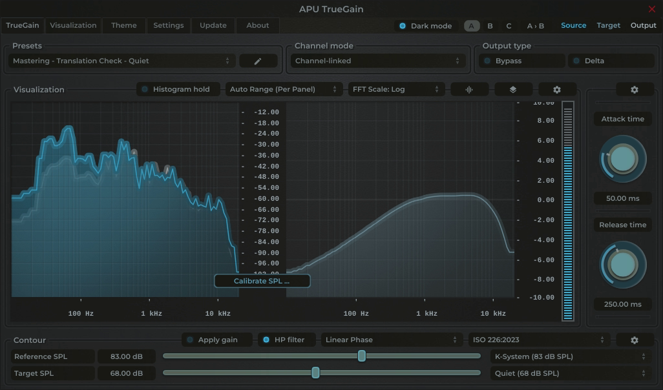Screen dimensions: 663x390
Task: Open K-System (83 dB SPL) dropdown
Action: (572, 356)
